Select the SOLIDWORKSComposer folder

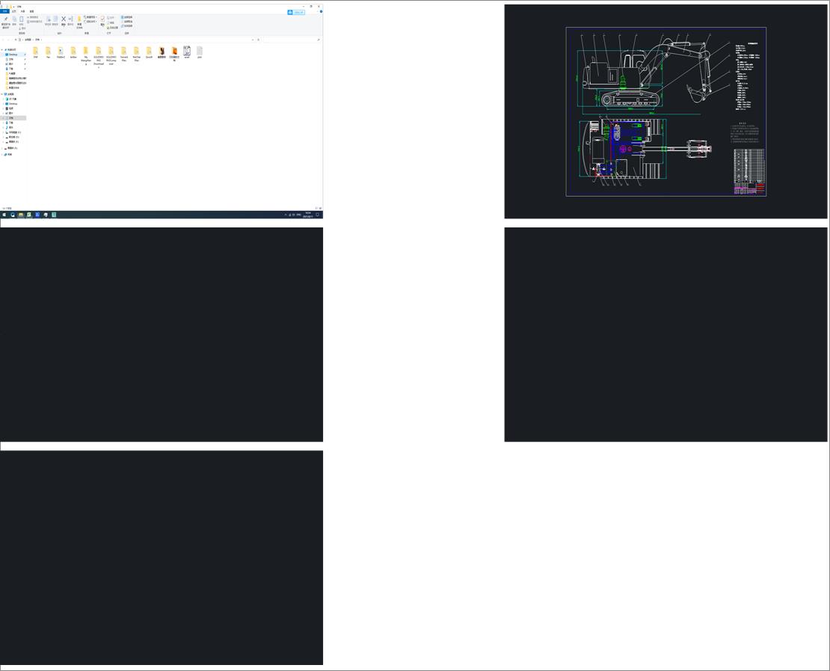tap(111, 56)
